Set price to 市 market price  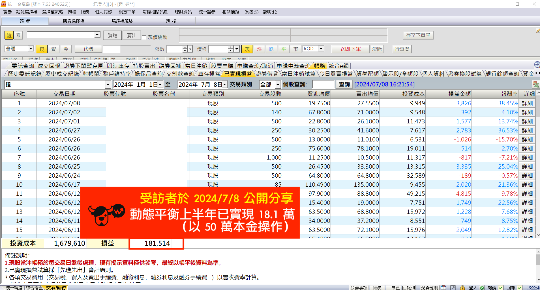[x=295, y=49]
